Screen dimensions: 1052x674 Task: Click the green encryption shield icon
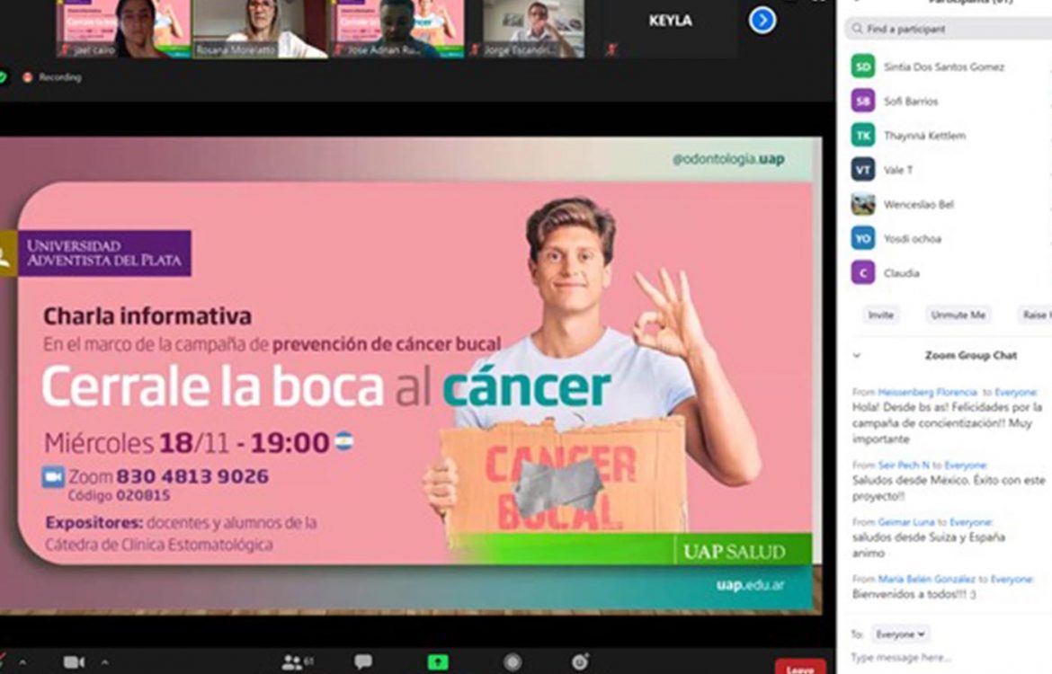point(3,77)
